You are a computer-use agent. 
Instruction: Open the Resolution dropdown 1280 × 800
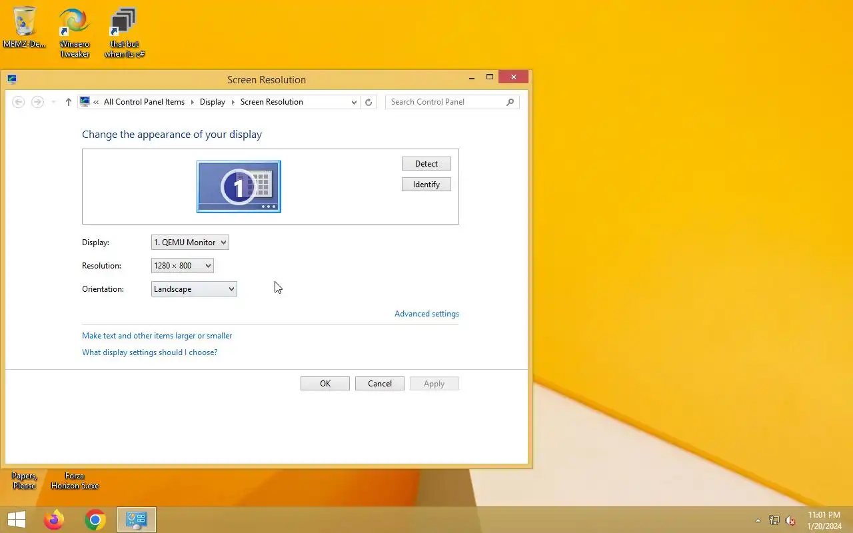point(182,266)
